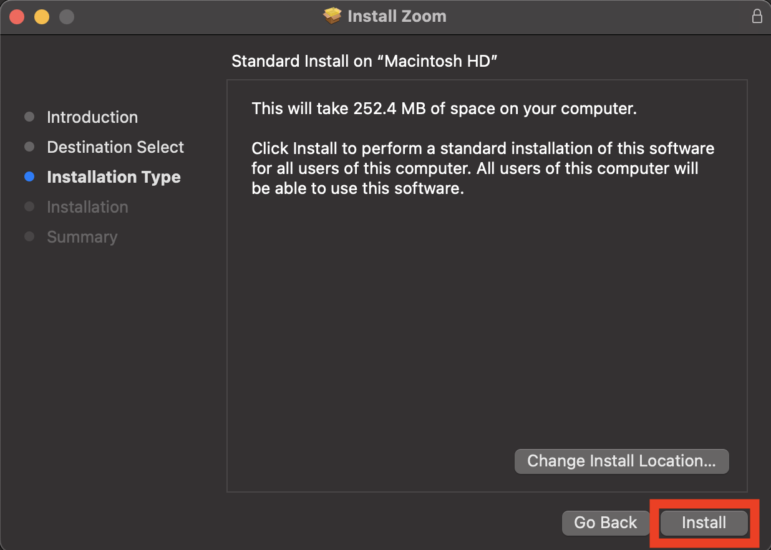Click the Install Zoom window title
This screenshot has height=550, width=771.
[x=397, y=16]
